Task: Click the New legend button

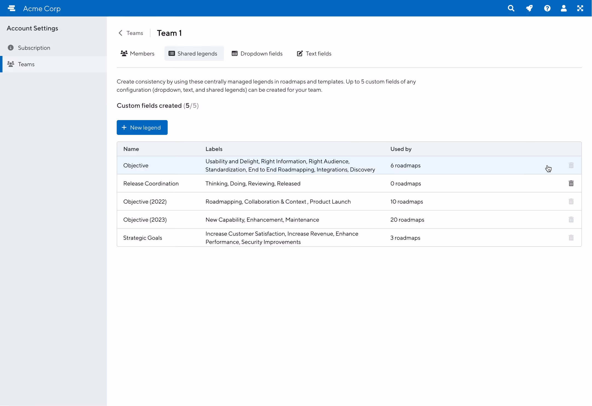Action: click(142, 127)
